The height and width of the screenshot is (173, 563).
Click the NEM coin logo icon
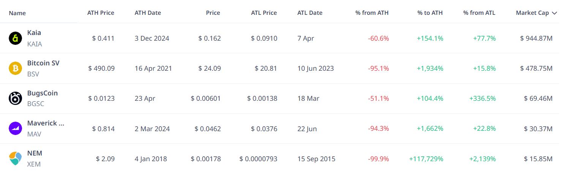[16, 159]
